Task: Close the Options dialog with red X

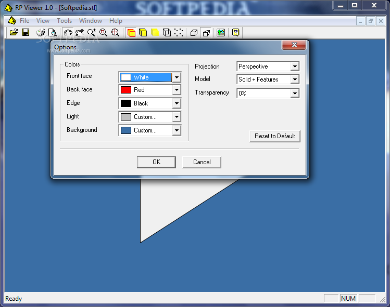Action: pos(294,45)
